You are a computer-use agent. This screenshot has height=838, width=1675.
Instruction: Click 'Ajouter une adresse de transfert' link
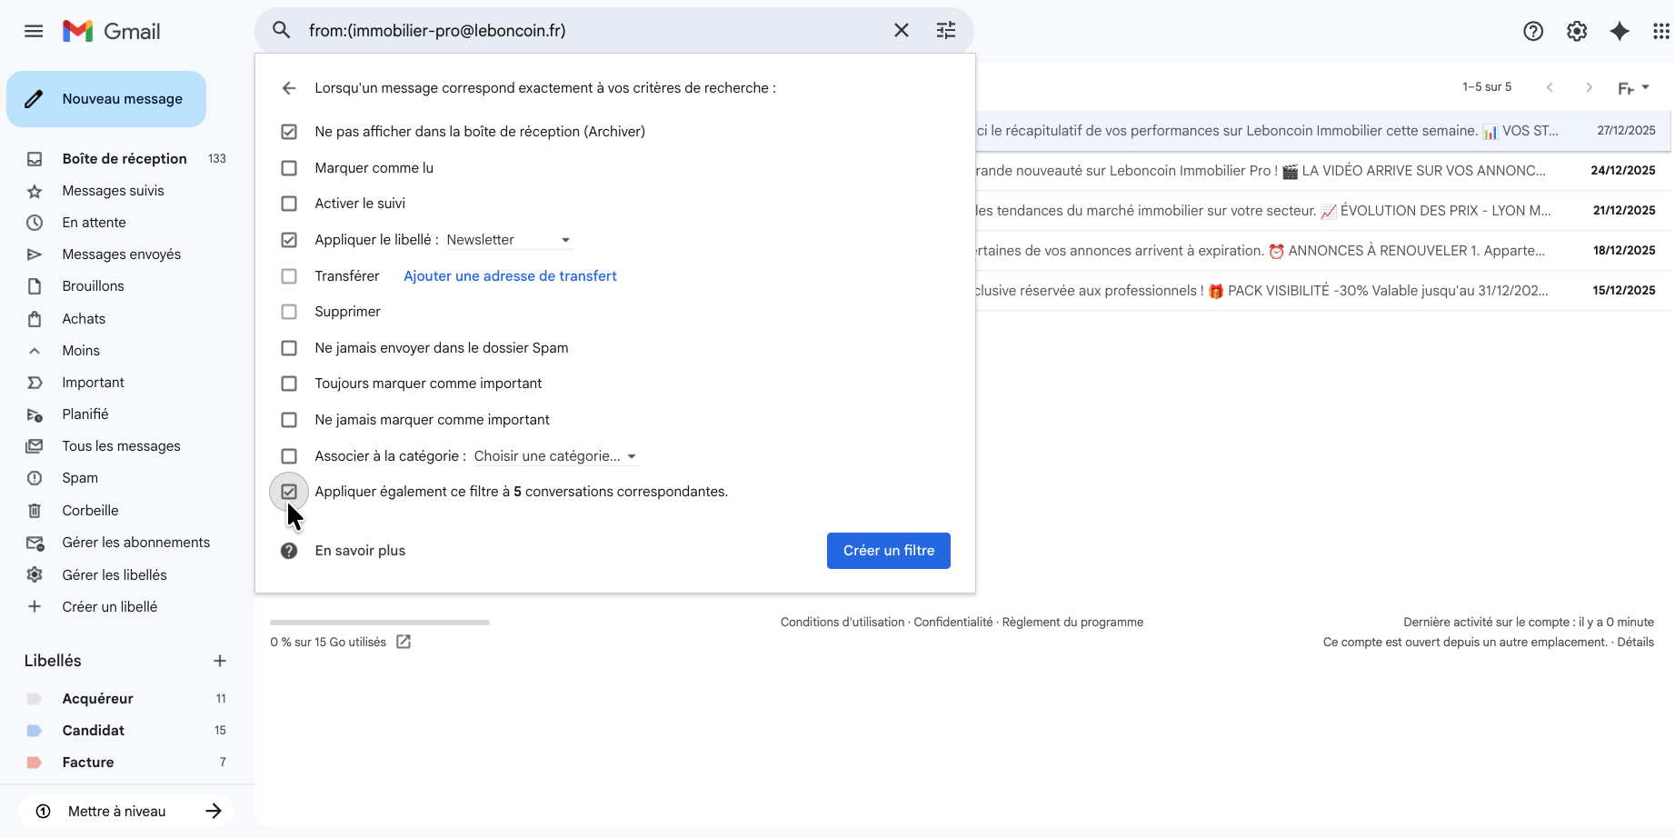pyautogui.click(x=510, y=276)
